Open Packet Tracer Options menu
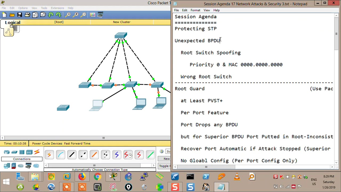This screenshot has height=192, width=341. coord(23,8)
